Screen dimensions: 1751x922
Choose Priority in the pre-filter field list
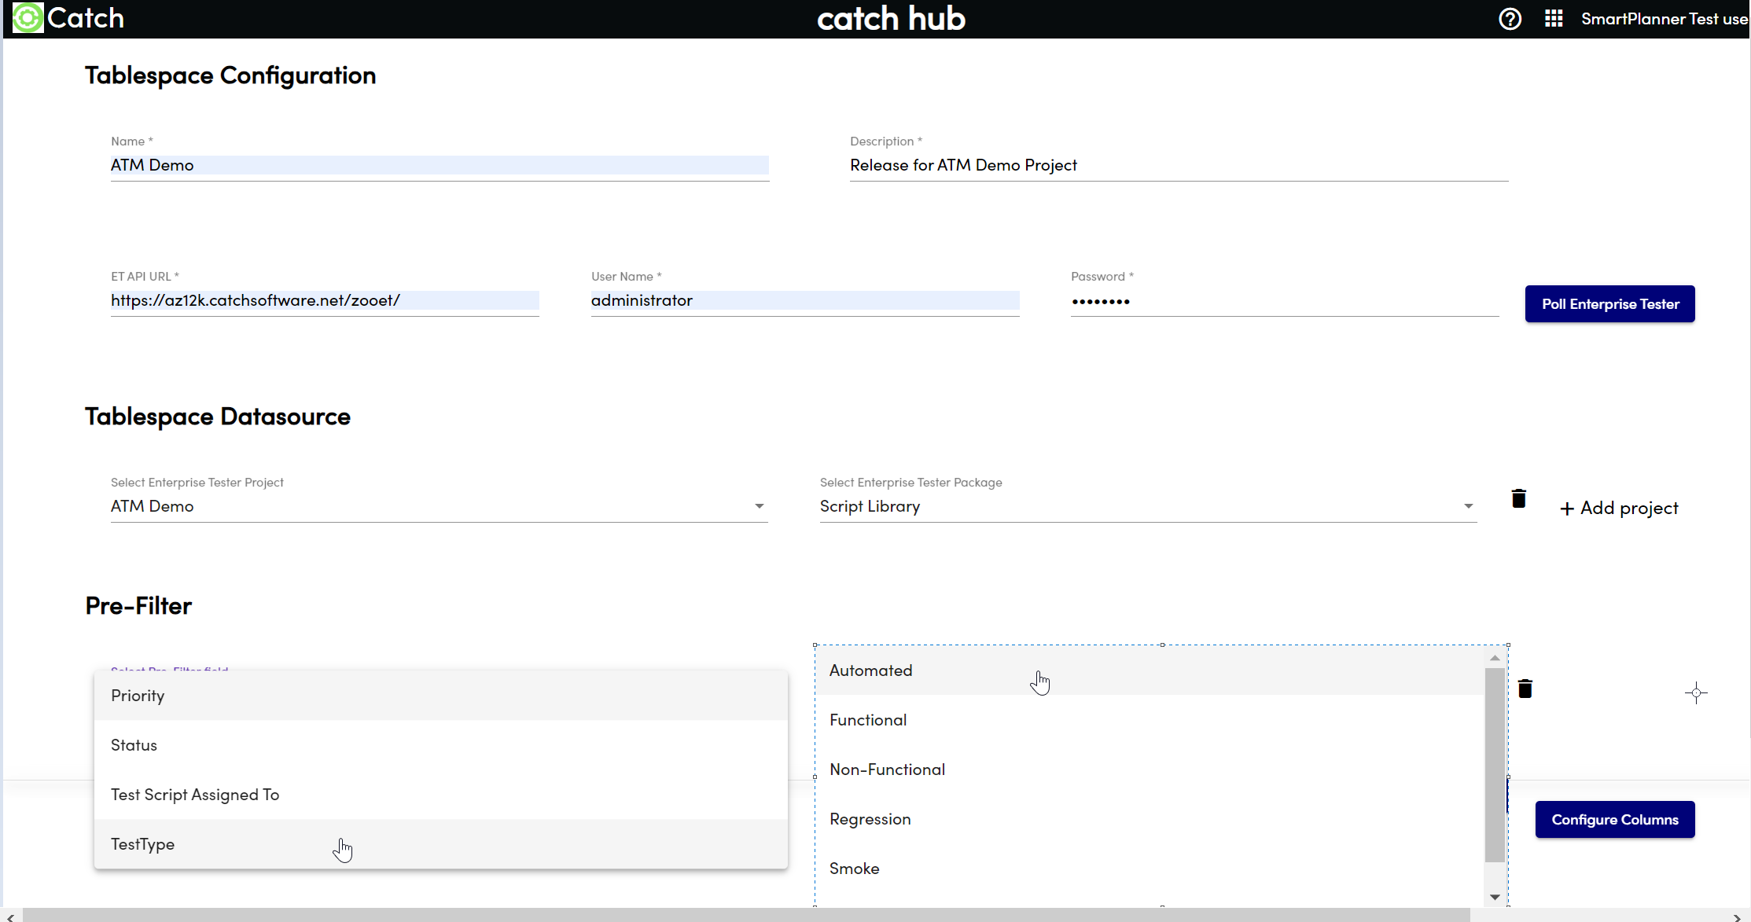tap(138, 696)
